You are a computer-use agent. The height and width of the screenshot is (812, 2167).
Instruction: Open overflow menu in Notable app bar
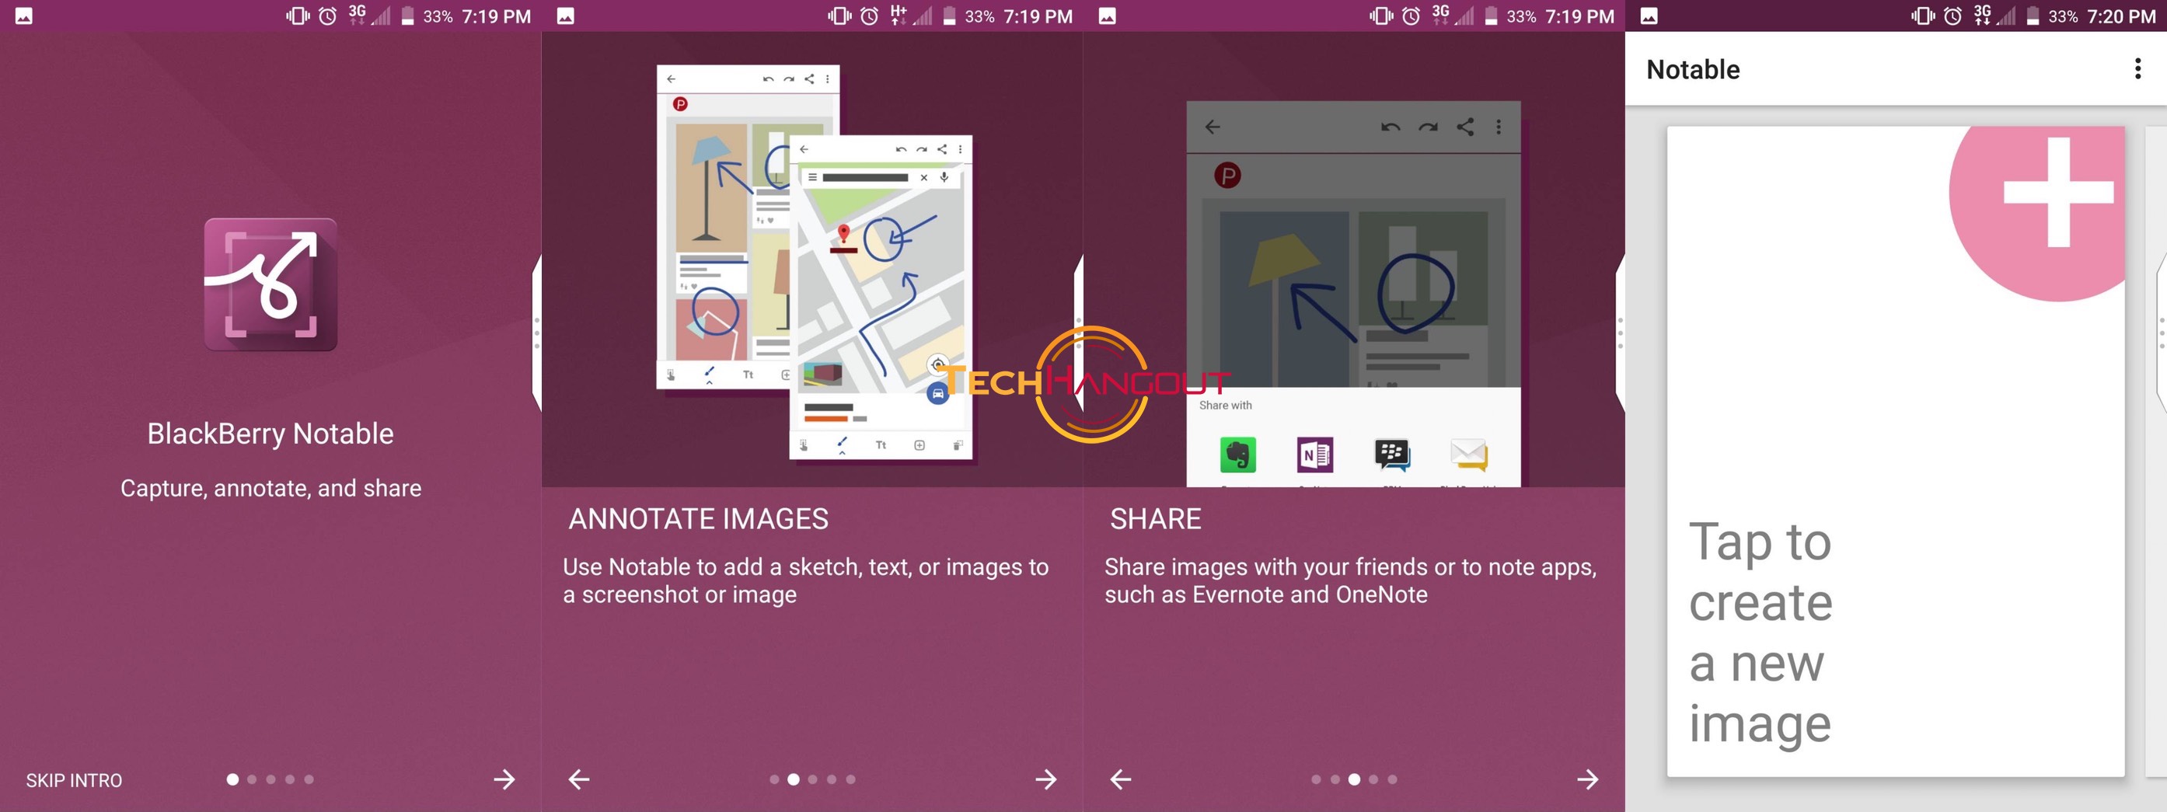coord(2137,69)
